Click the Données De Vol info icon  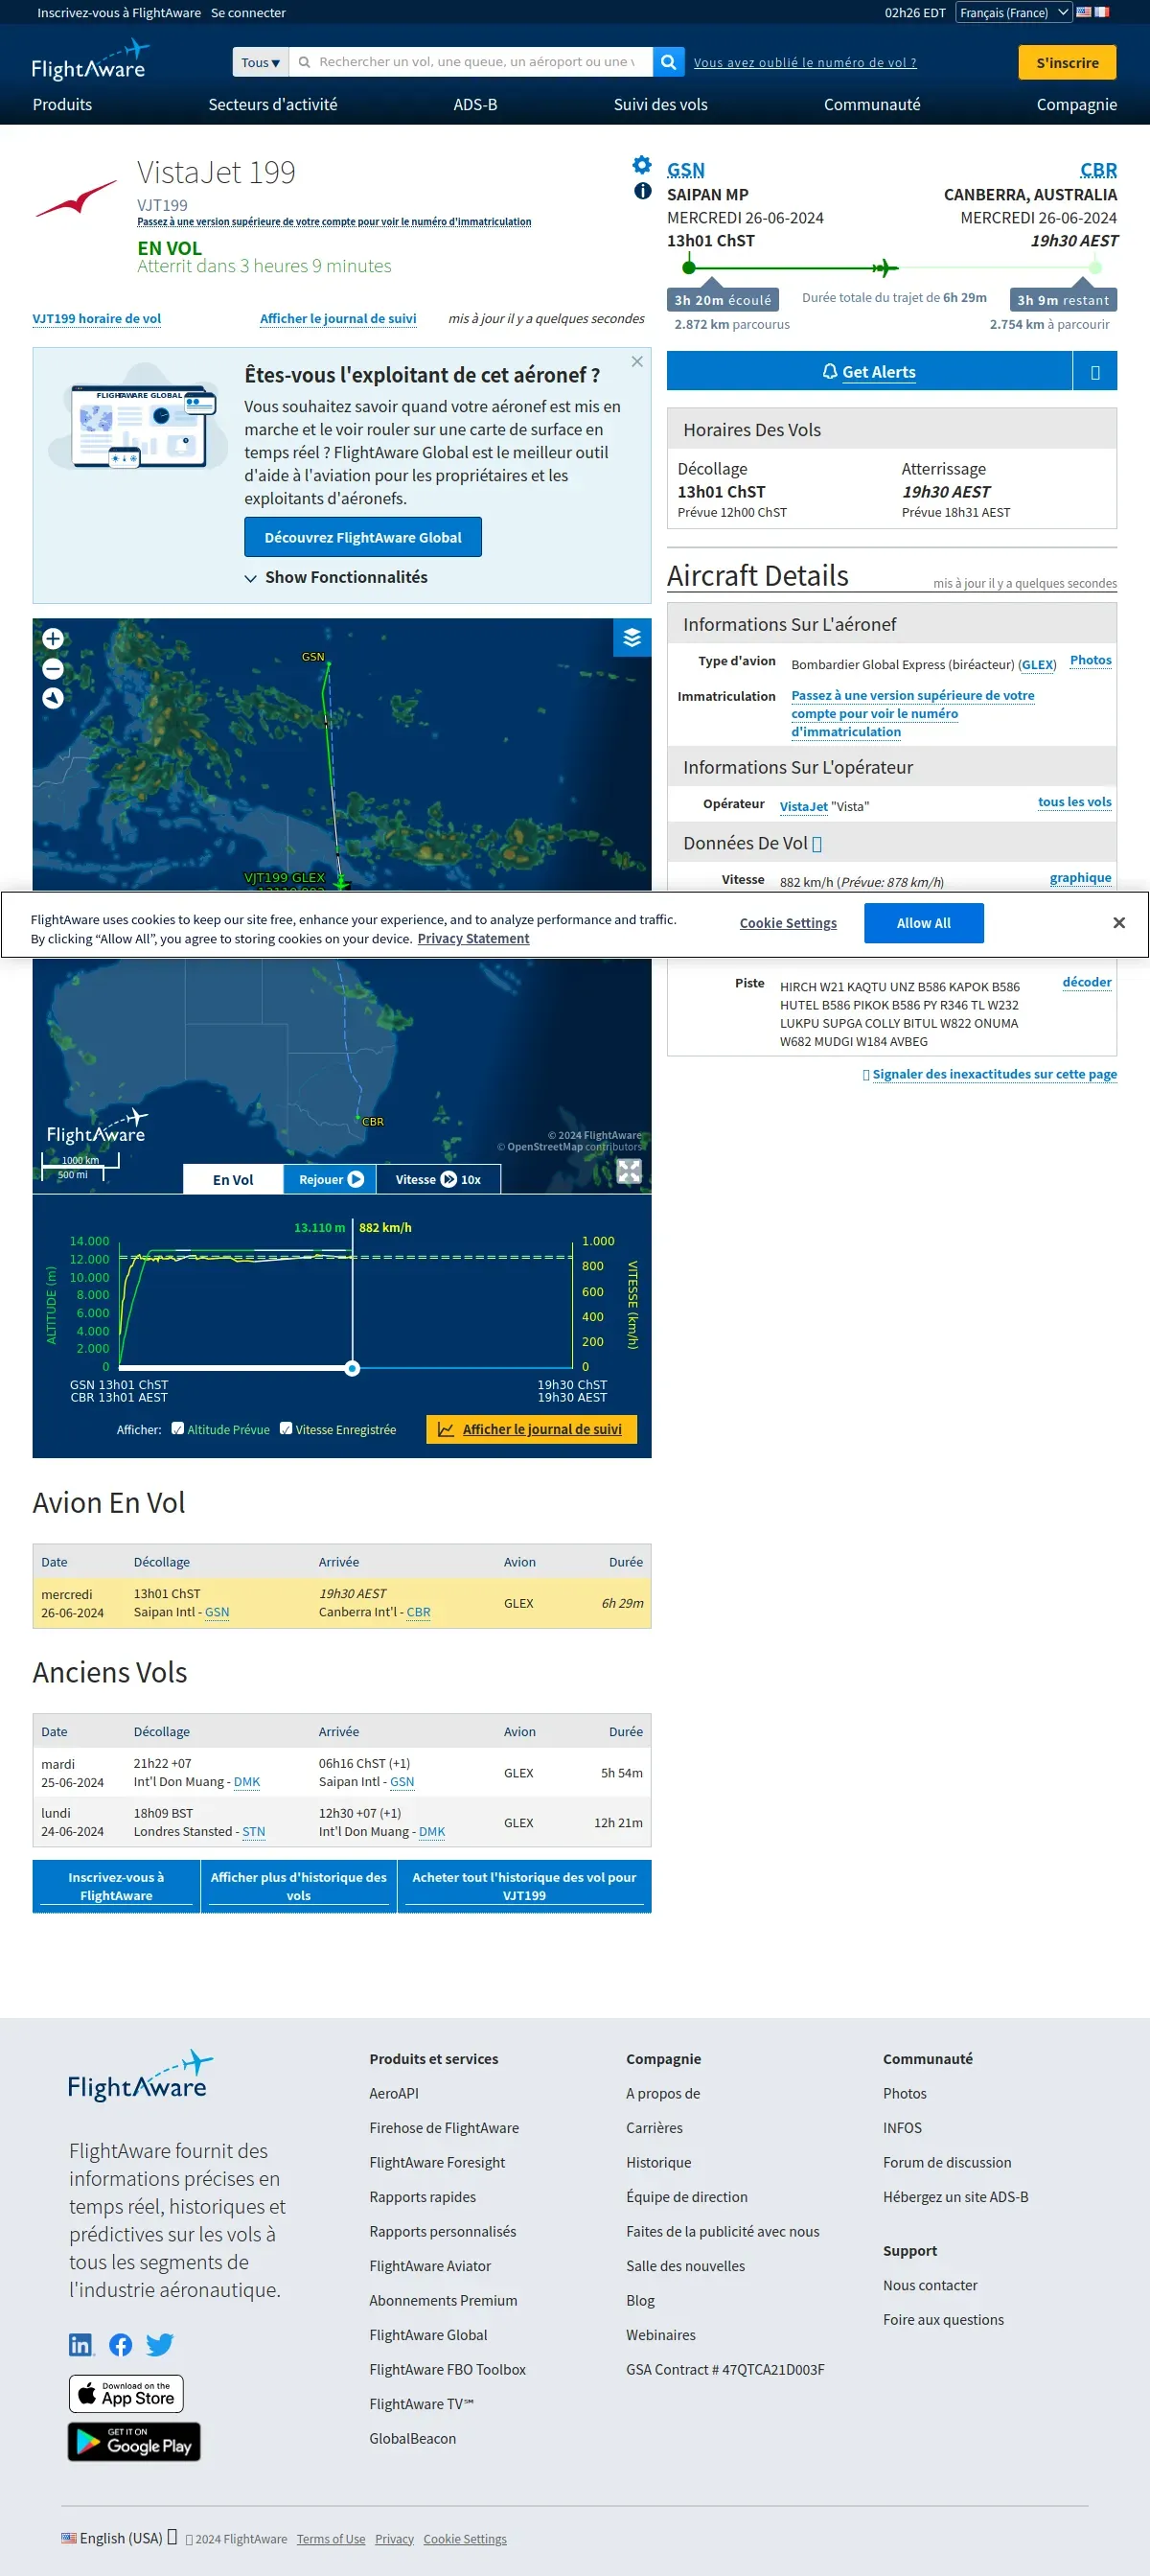pos(817,844)
